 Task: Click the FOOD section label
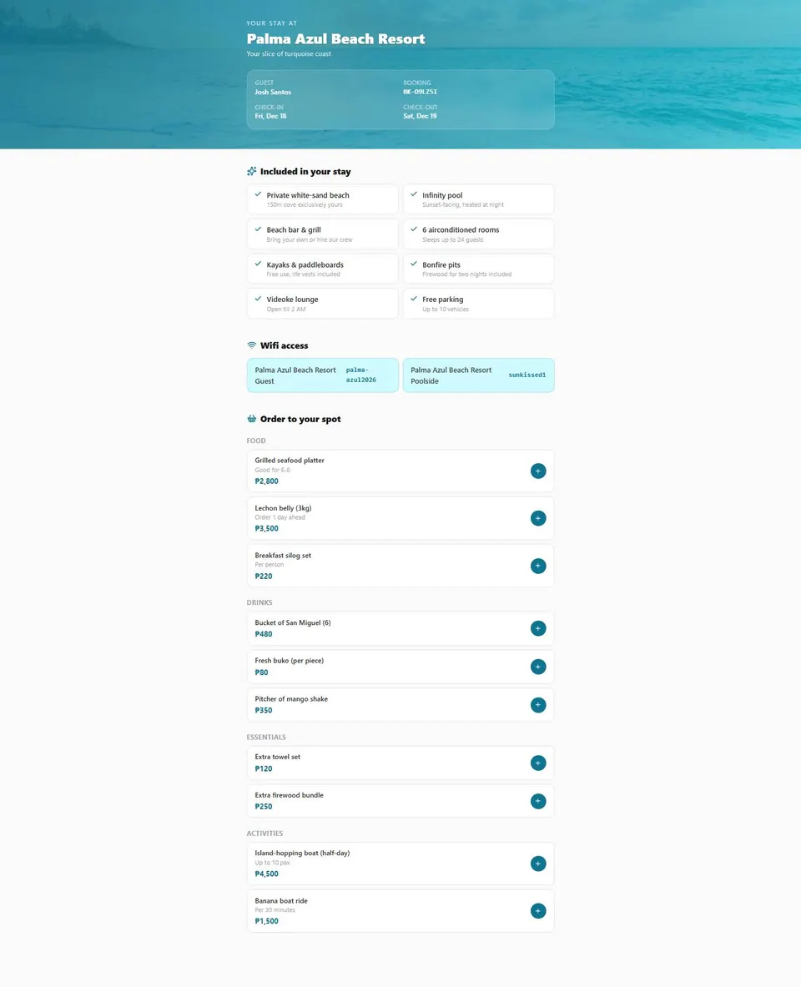click(x=256, y=441)
